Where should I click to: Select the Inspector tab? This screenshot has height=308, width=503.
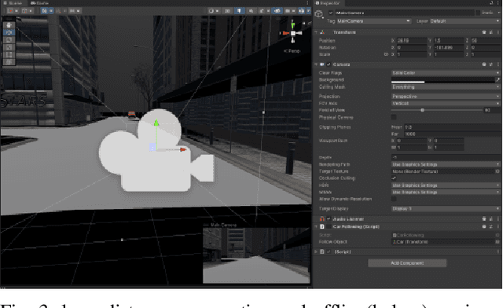328,3
